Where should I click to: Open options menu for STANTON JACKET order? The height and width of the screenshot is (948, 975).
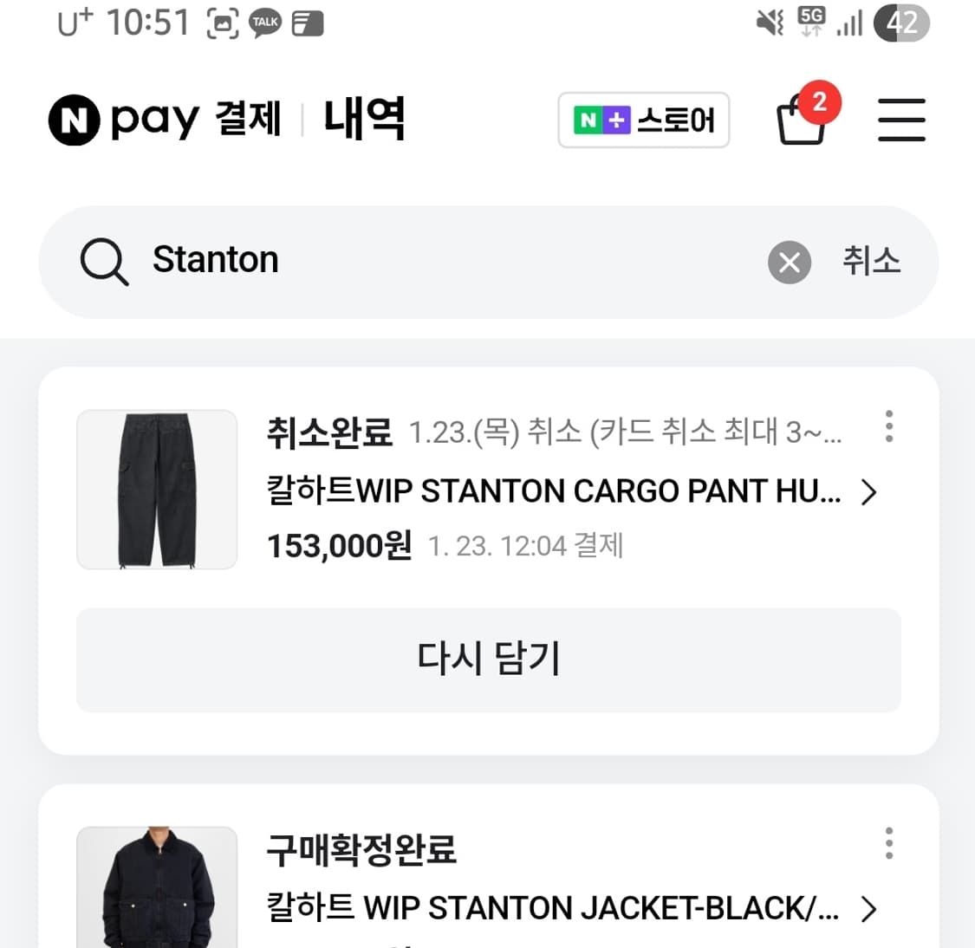click(x=889, y=842)
